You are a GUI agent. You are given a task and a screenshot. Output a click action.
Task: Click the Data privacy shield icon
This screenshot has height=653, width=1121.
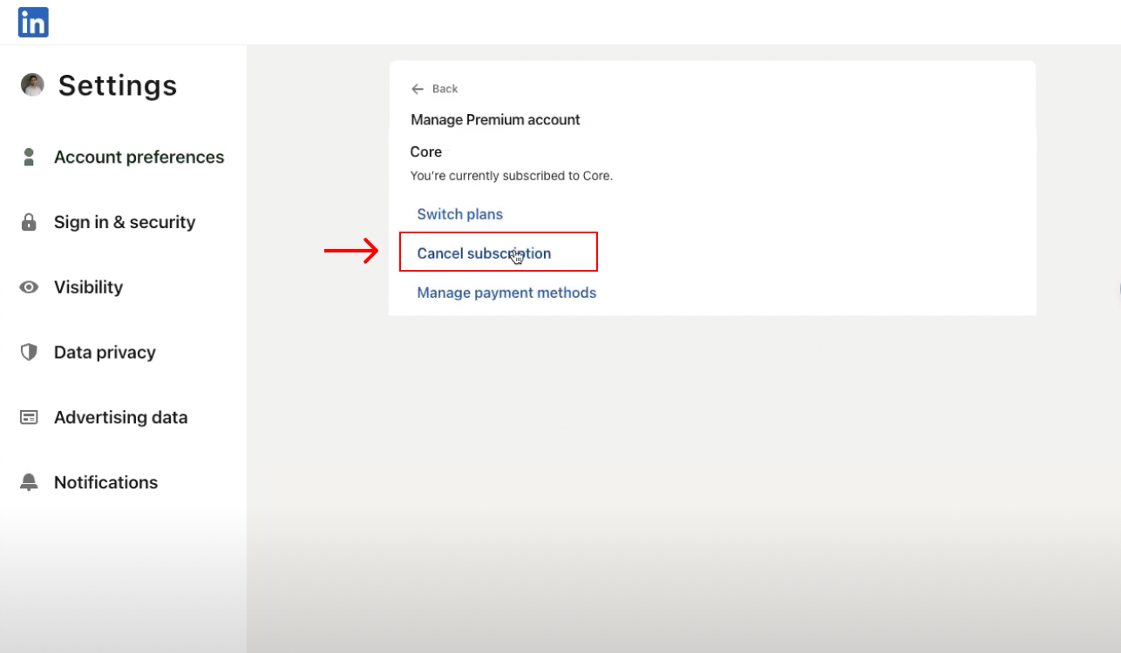pyautogui.click(x=29, y=353)
